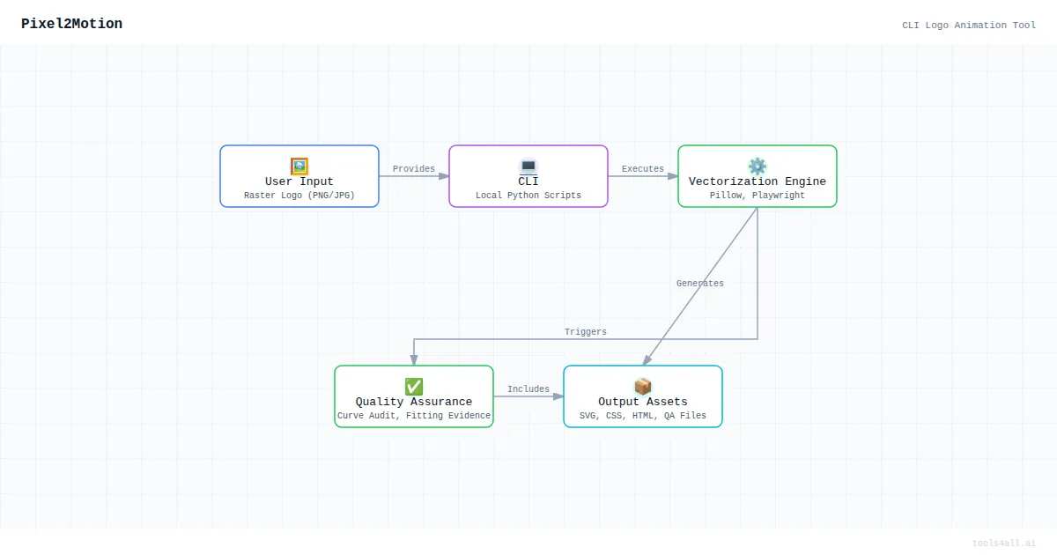Click 'SVG, CSS, HTML, QA Files' subtitle
The width and height of the screenshot is (1057, 555).
coord(643,416)
